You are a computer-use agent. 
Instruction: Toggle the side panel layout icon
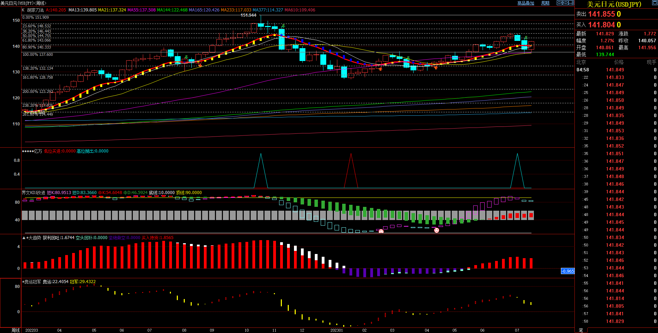pyautogui.click(x=571, y=3)
